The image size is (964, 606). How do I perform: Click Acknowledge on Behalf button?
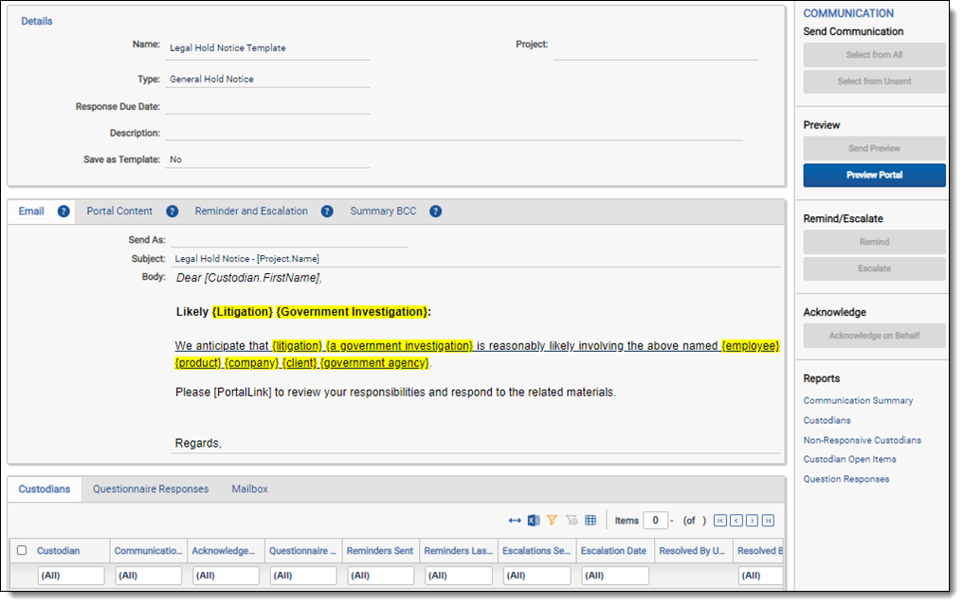(x=874, y=336)
